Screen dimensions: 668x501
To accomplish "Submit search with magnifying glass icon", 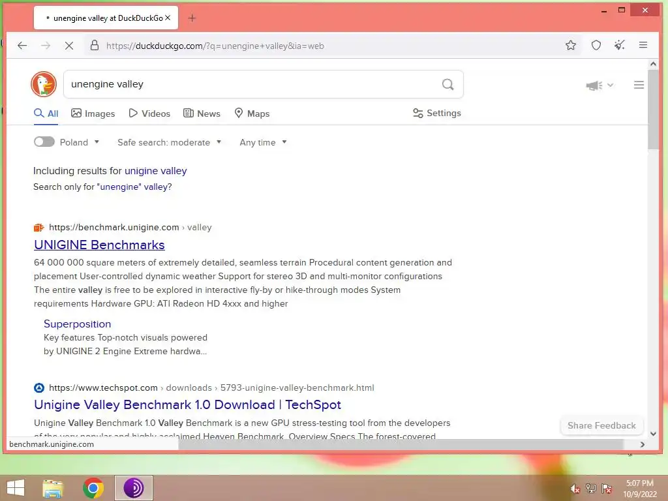I will tap(448, 84).
